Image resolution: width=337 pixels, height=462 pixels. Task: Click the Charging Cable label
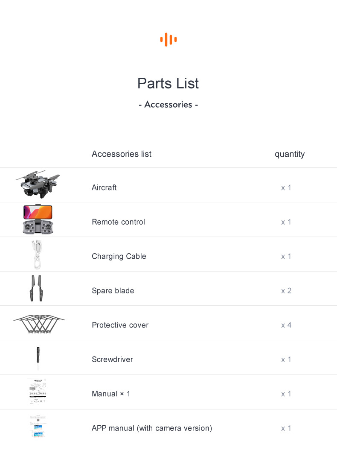click(119, 256)
